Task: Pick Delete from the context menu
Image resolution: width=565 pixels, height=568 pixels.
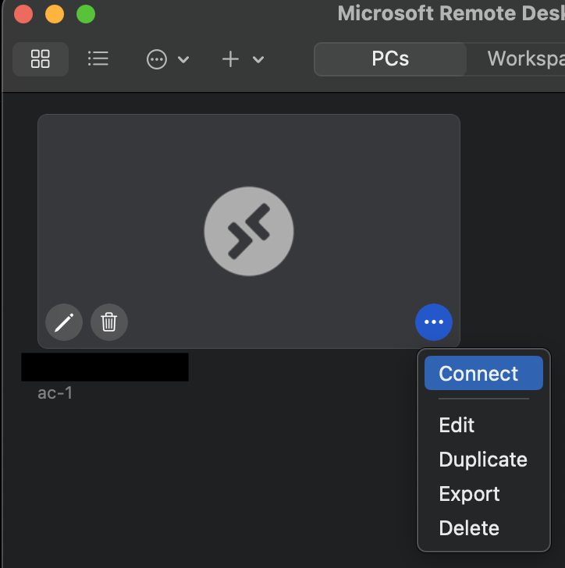Action: pos(469,528)
